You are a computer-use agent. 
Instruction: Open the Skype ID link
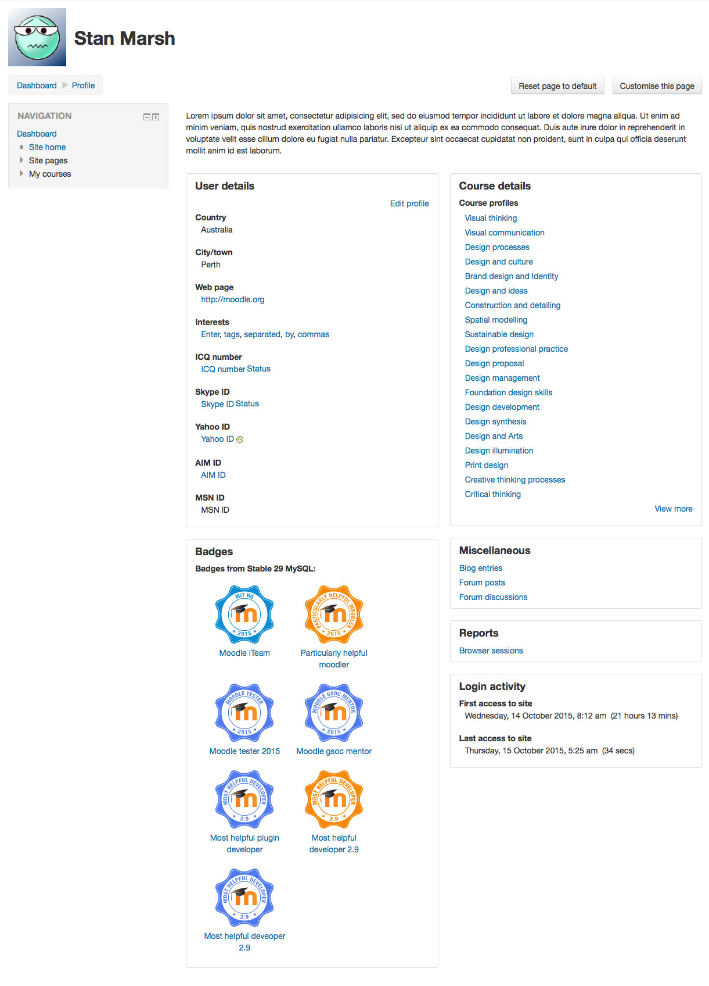(x=217, y=403)
